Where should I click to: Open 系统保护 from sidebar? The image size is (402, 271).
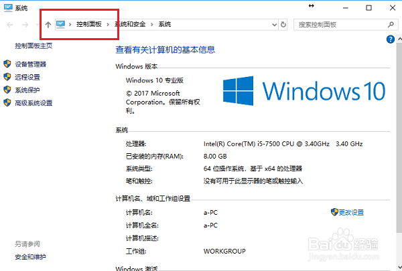click(x=27, y=90)
